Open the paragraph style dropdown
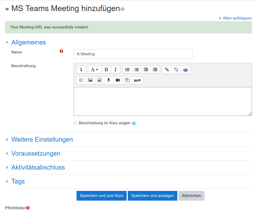 [x=95, y=70]
